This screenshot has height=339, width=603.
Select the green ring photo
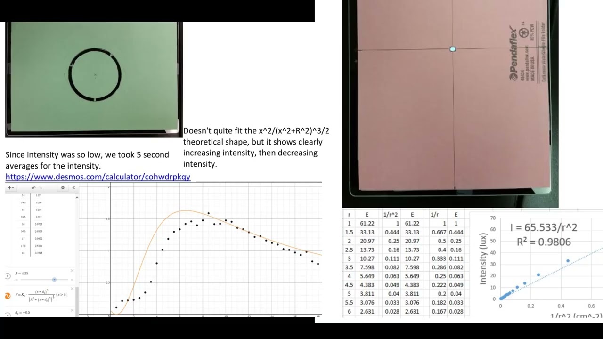(94, 80)
